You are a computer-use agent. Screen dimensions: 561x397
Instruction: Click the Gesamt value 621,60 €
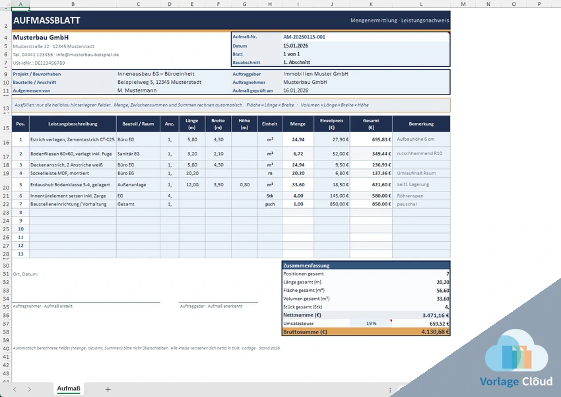[x=371, y=185]
